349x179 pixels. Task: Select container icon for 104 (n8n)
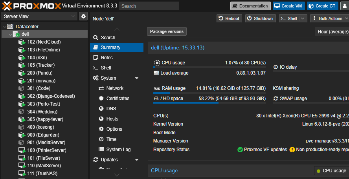click(22, 58)
